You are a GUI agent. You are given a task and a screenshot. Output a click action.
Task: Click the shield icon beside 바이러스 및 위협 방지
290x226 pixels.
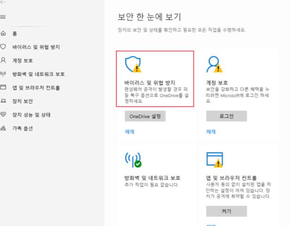tap(4, 47)
